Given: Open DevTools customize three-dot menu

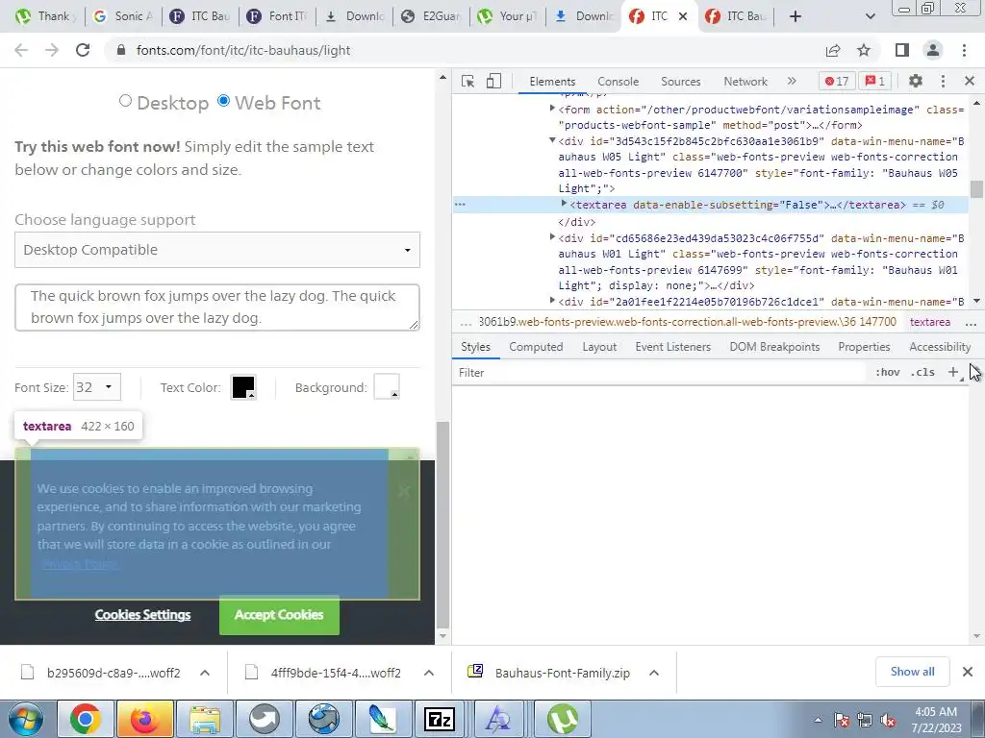Looking at the screenshot, I should coord(943,81).
